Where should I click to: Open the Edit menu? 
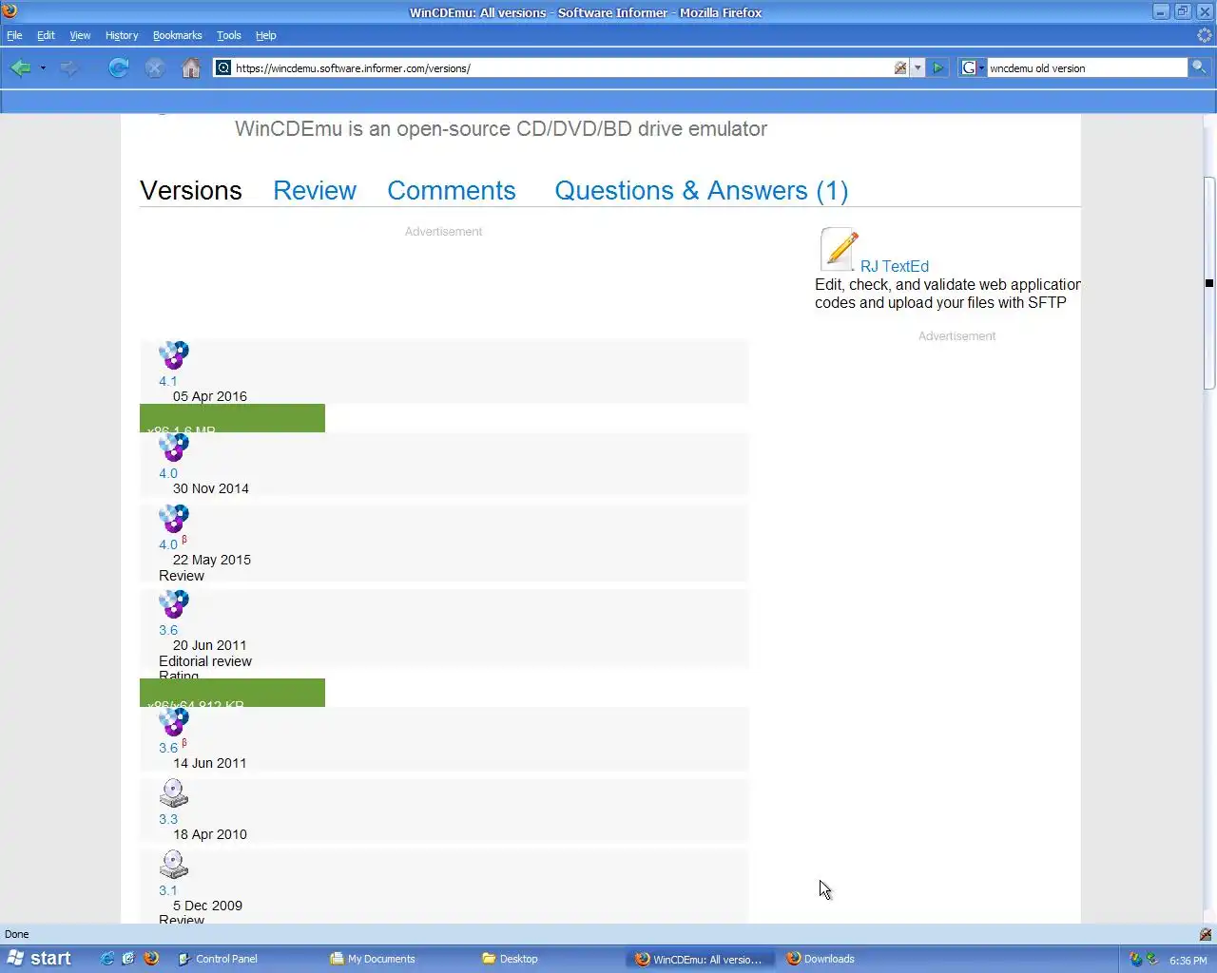[x=46, y=35]
